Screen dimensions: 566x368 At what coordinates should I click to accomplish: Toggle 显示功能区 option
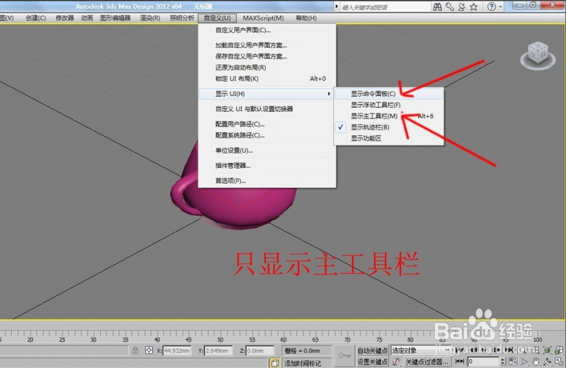[389, 139]
